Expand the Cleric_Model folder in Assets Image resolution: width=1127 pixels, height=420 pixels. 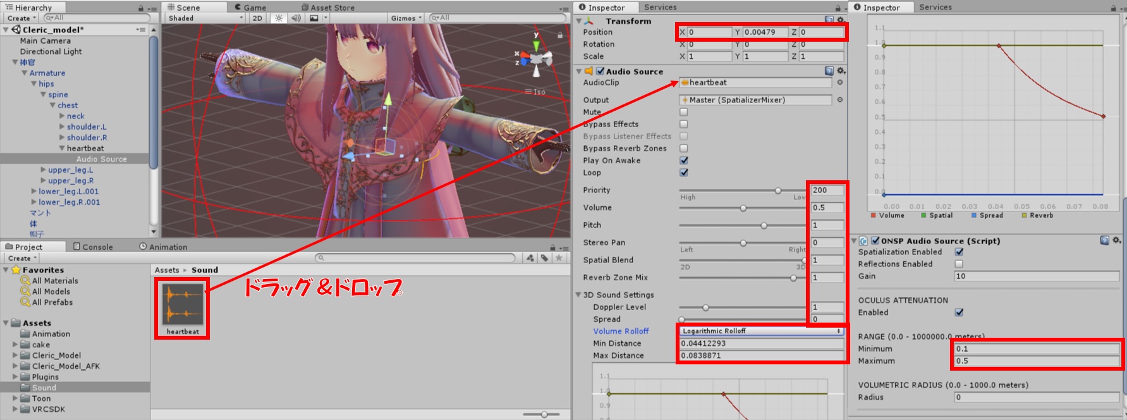(15, 355)
